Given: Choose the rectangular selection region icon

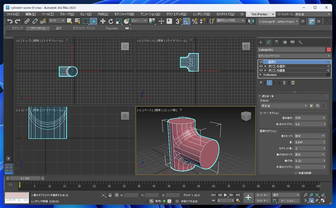Looking at the screenshot, I should click(86, 21).
